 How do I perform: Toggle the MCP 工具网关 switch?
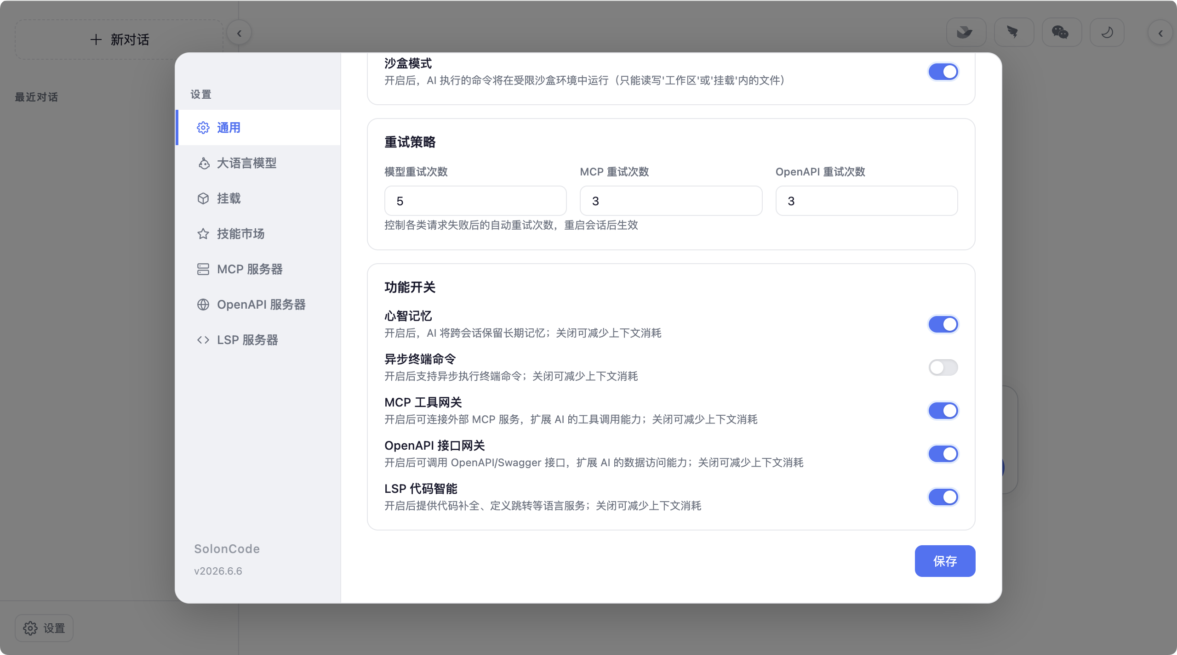tap(943, 411)
